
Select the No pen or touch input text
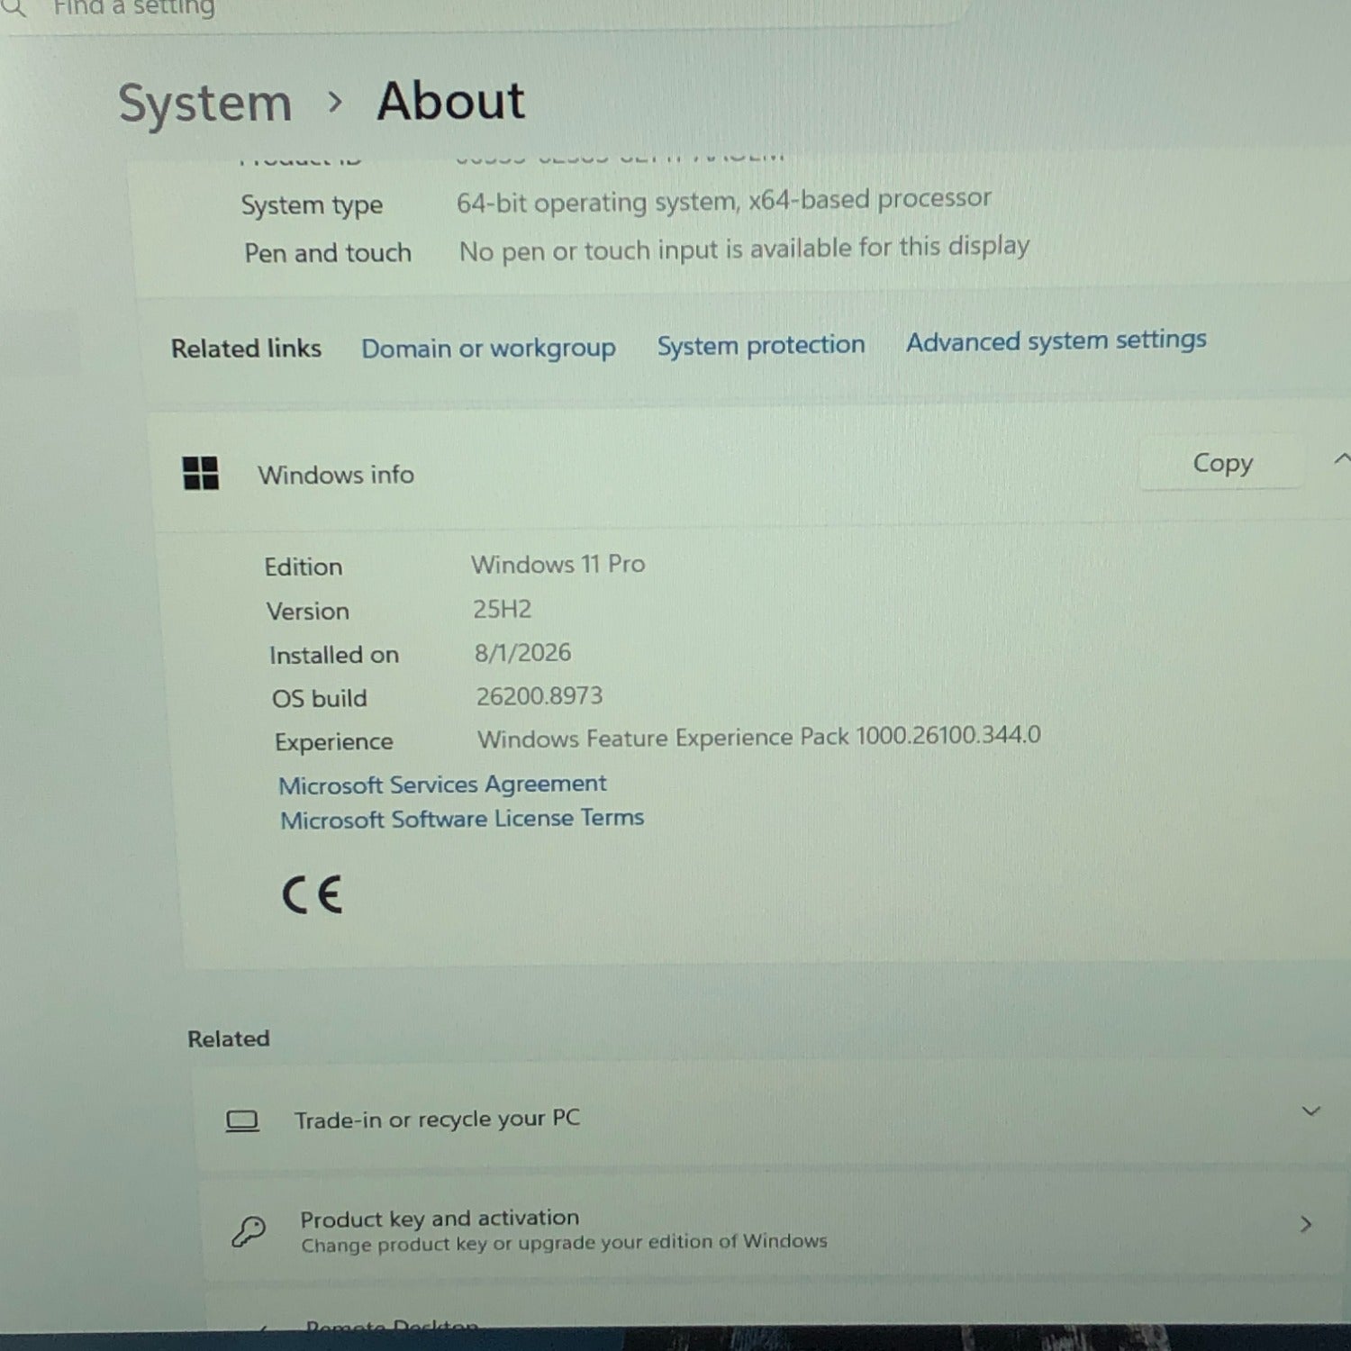coord(744,249)
